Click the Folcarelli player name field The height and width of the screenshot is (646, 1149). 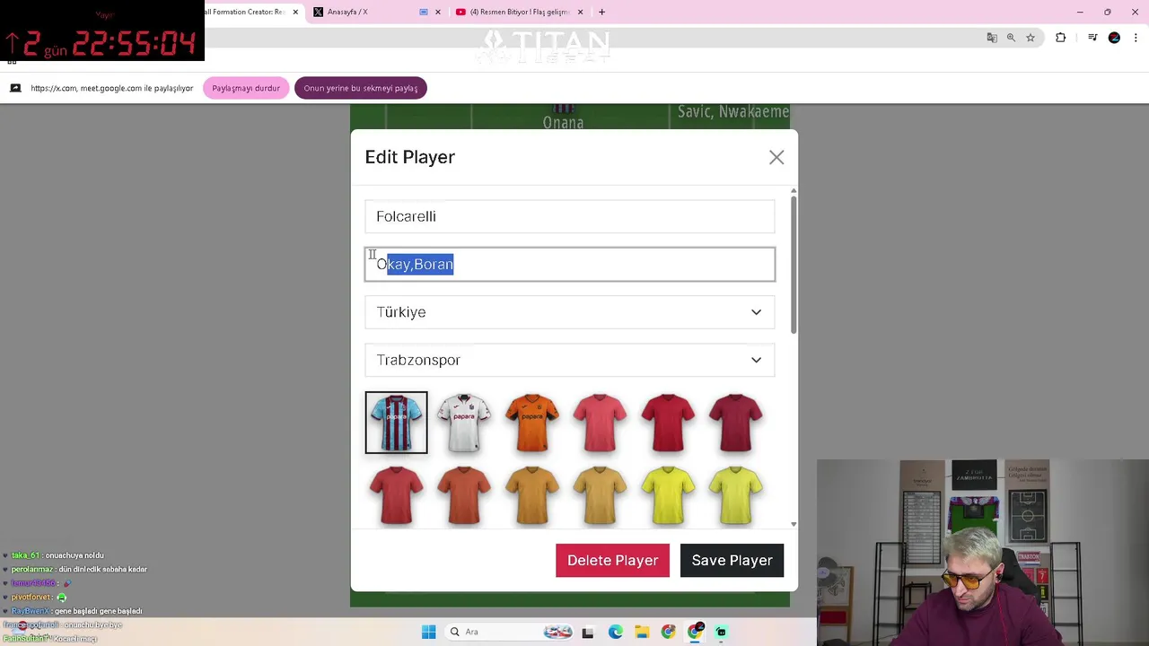pos(570,216)
